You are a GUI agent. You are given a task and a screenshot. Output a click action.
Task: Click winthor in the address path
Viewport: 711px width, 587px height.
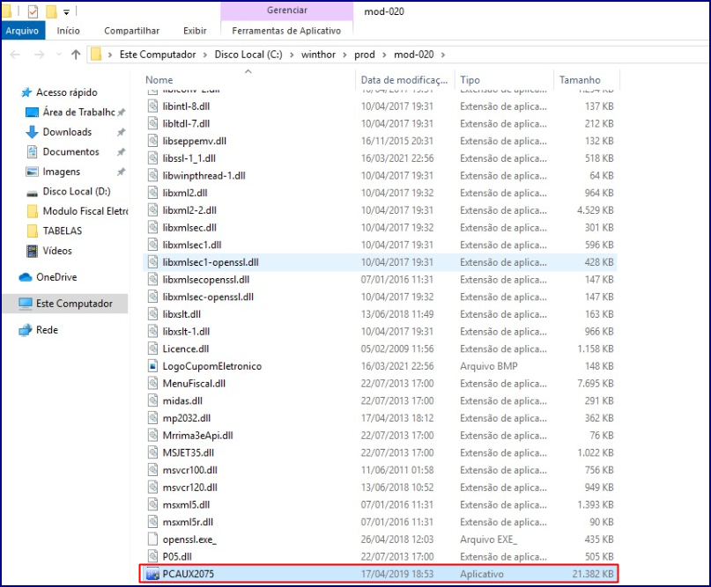(x=318, y=55)
